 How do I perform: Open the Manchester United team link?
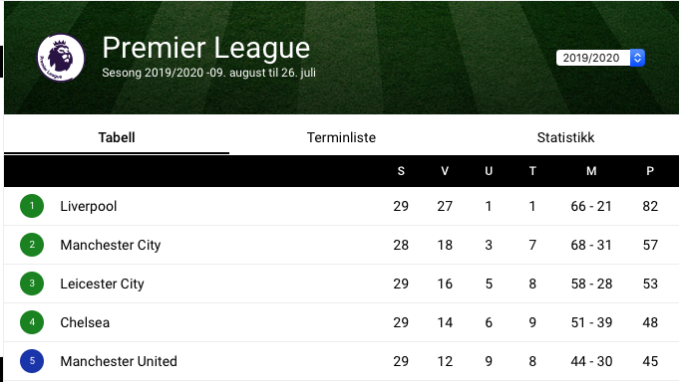(119, 361)
